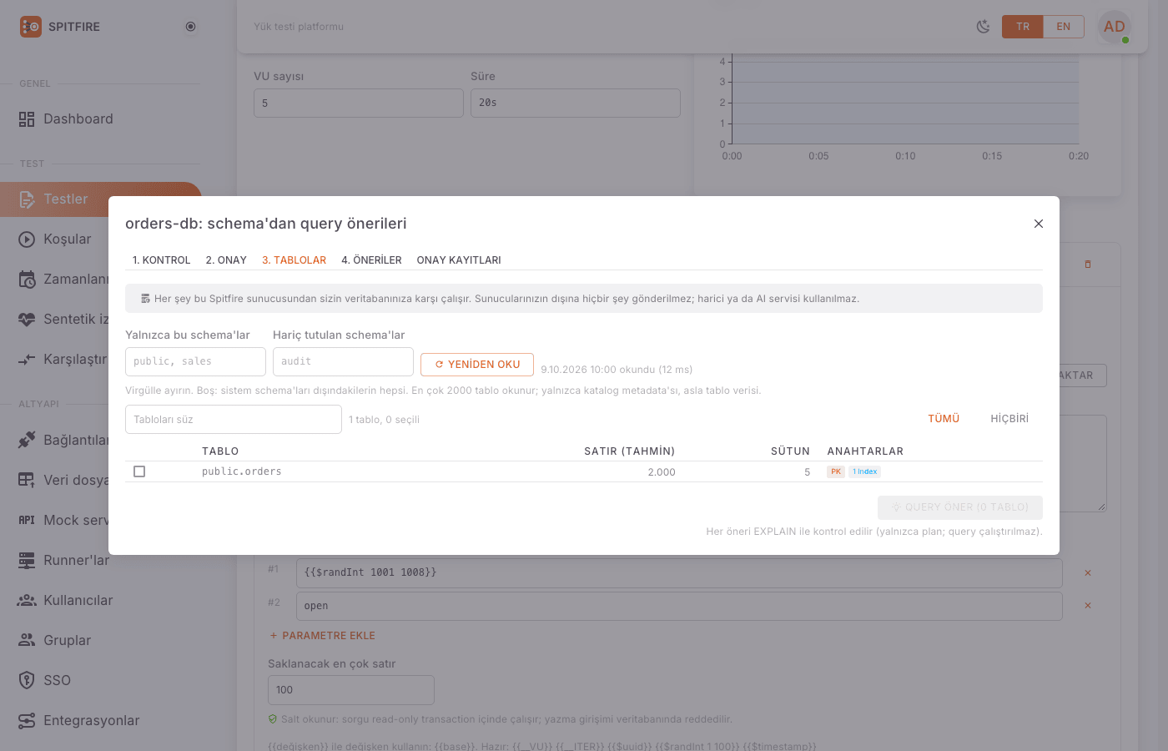Click the QUERY ÖNER button
The width and height of the screenshot is (1168, 751).
[x=960, y=507]
